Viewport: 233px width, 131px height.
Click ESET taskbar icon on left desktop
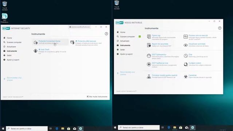tap(80, 128)
